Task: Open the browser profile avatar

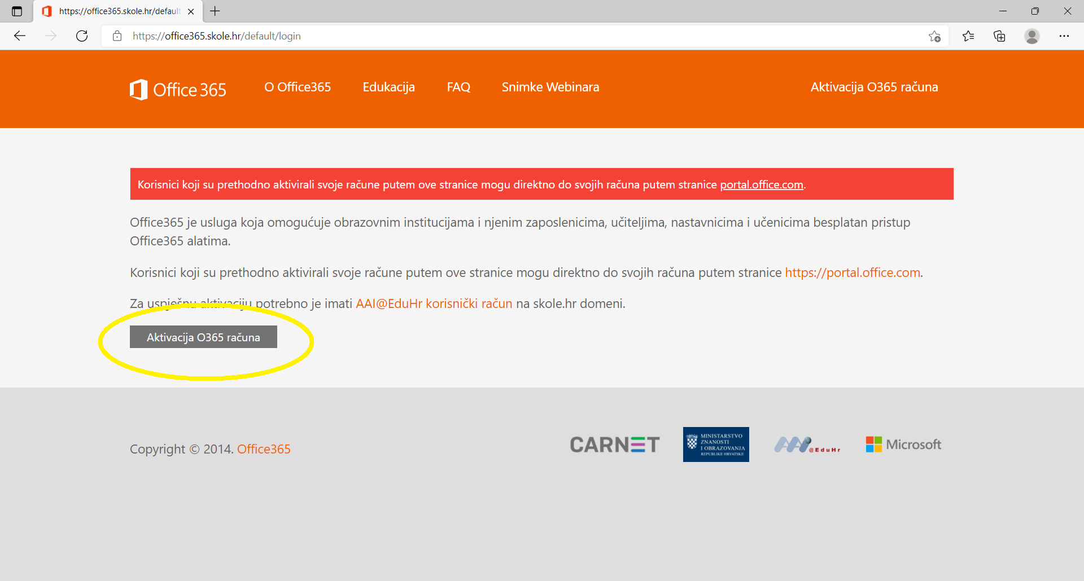Action: pos(1032,36)
